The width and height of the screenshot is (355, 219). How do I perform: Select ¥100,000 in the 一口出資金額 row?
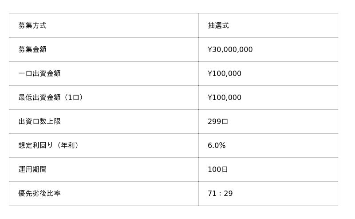point(225,74)
